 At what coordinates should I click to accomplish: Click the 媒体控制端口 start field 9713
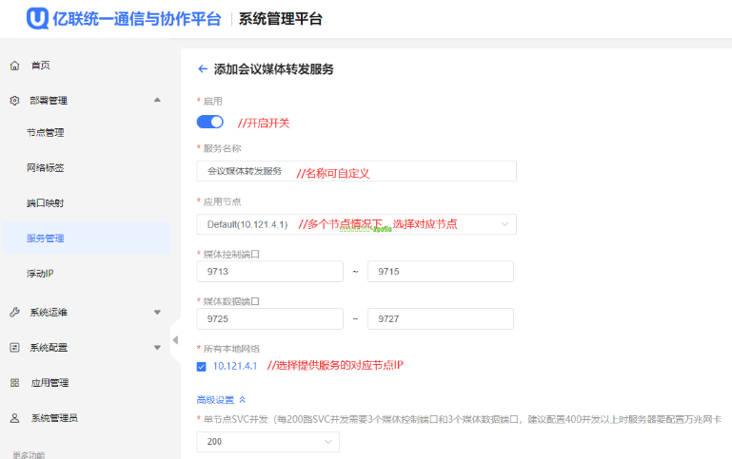point(269,272)
